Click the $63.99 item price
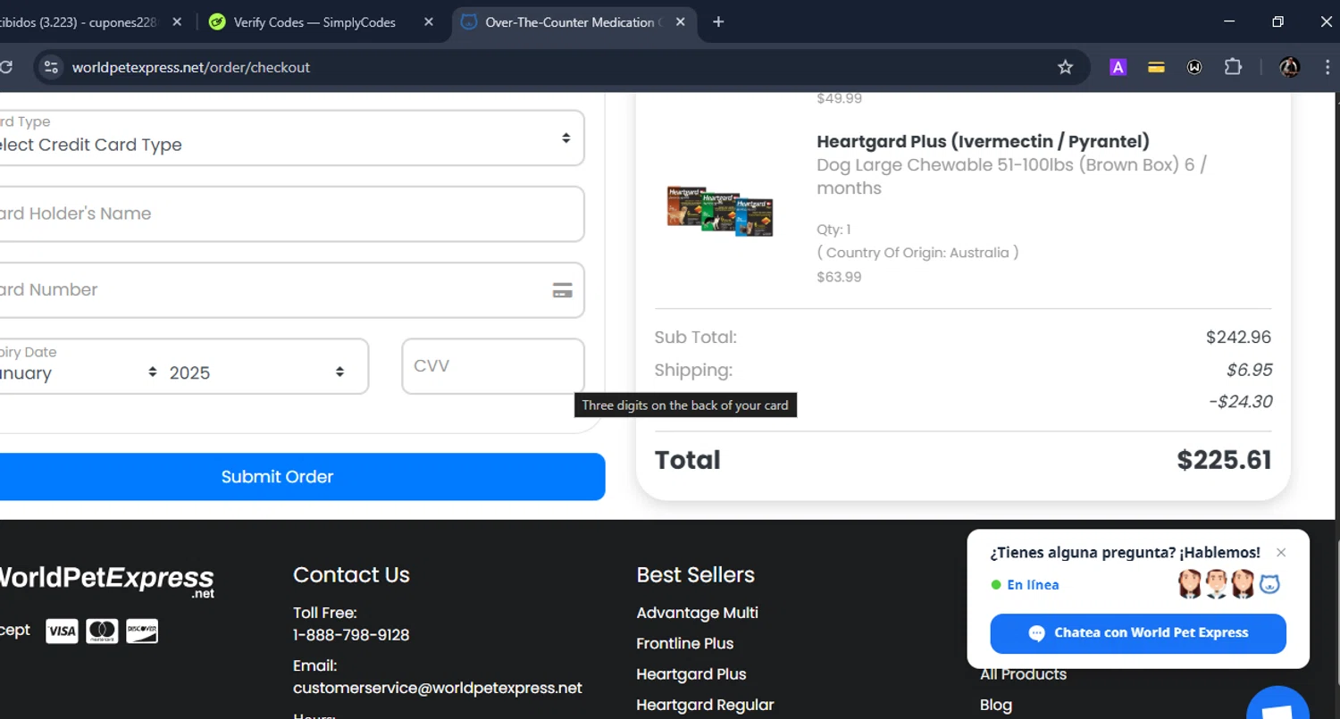This screenshot has width=1340, height=719. point(839,277)
